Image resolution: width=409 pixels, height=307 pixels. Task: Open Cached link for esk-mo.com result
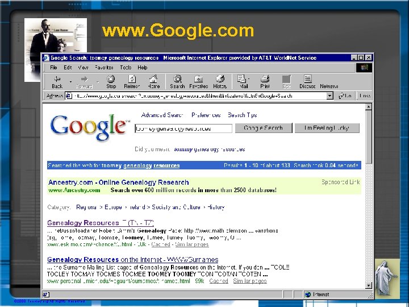pyautogui.click(x=161, y=244)
